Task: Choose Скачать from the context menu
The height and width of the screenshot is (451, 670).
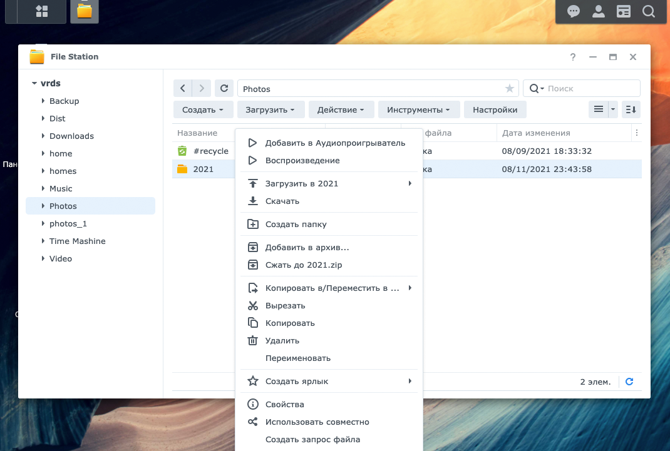Action: click(x=282, y=201)
